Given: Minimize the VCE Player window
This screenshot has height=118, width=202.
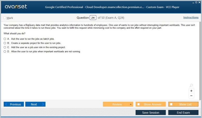Looking at the screenshot, I should 193,2.
